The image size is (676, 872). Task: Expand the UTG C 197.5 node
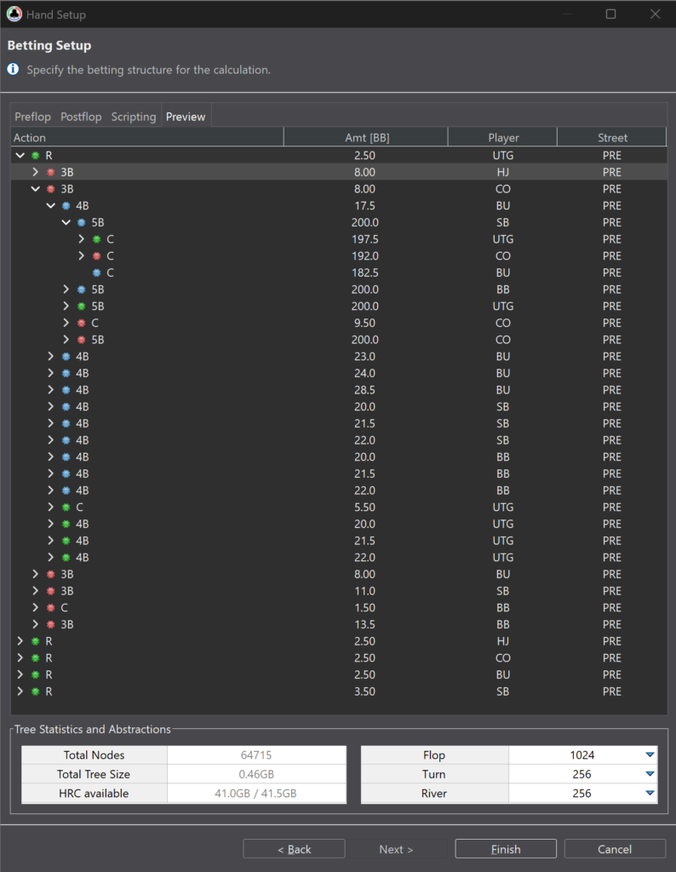tap(81, 239)
